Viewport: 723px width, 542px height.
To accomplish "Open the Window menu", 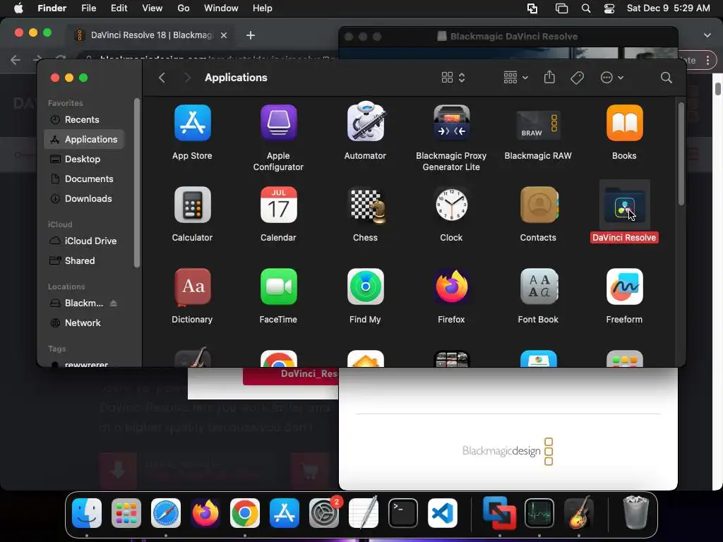I will pos(221,8).
